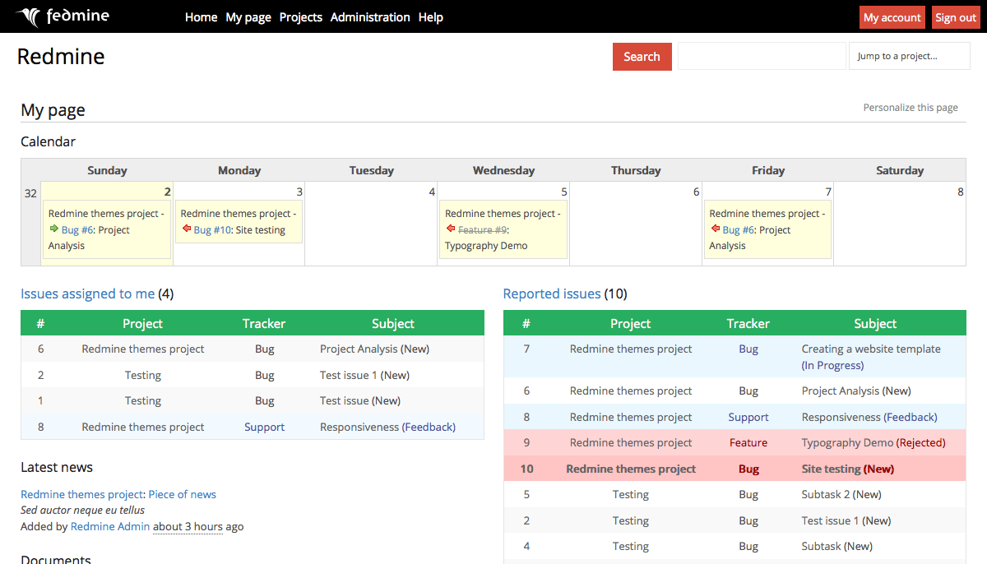Open issue 7 in Reported issues table
Screen dimensions: 987x564
(x=526, y=349)
